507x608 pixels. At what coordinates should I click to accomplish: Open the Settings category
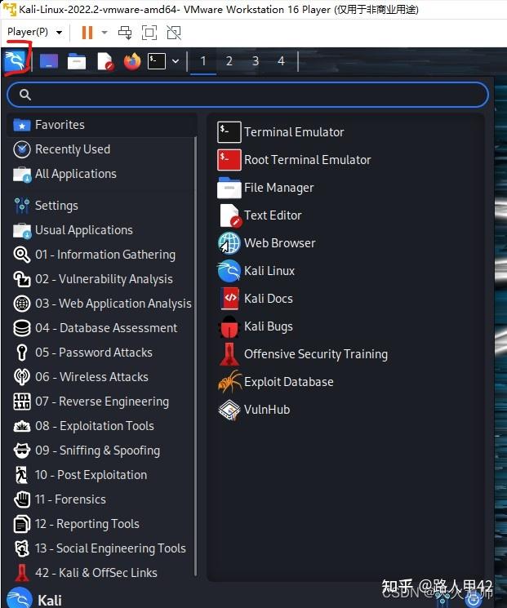coord(101,206)
